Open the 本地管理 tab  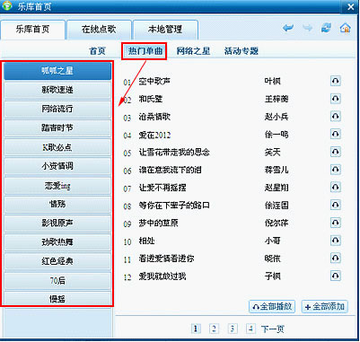[x=165, y=30]
